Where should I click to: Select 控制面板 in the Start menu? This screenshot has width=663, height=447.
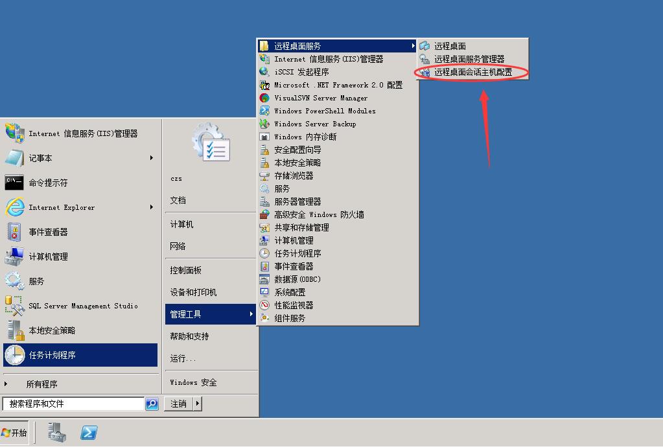tap(185, 270)
